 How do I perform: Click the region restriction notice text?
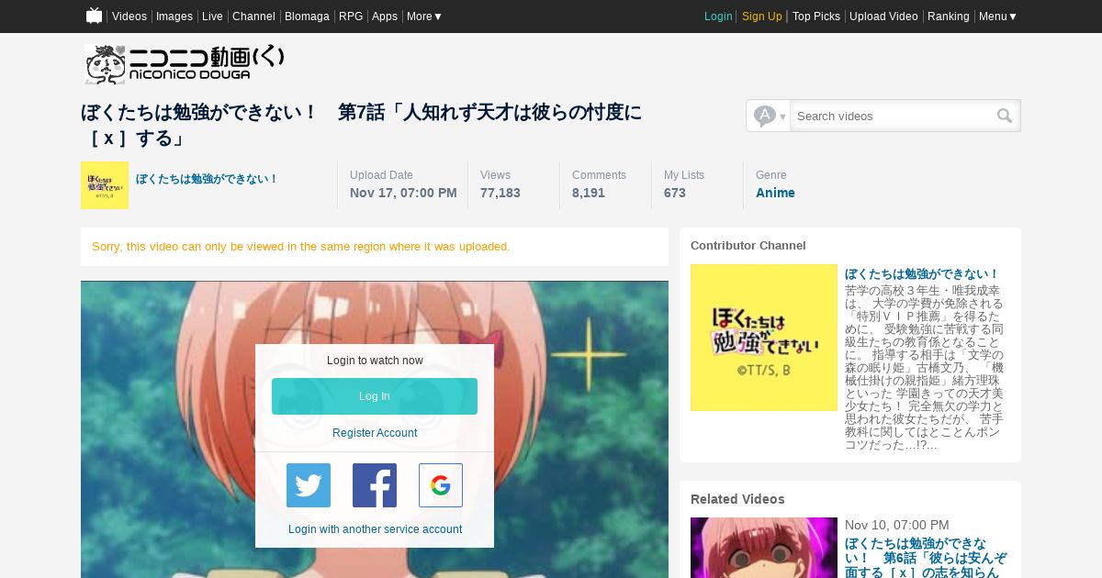click(x=301, y=247)
